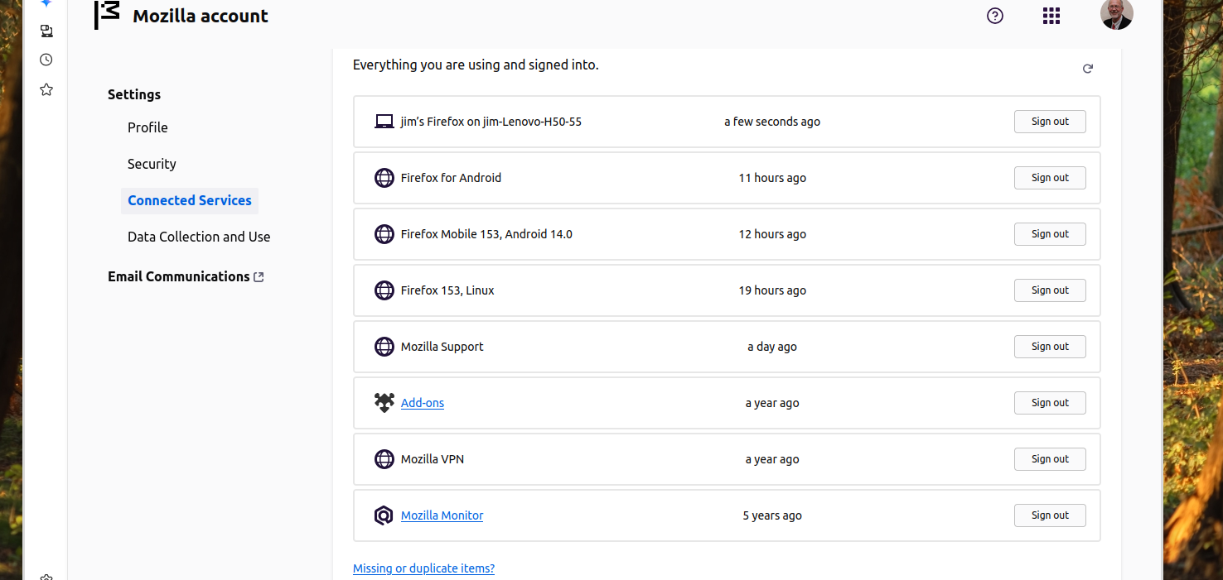Screen dimensions: 1223x580
Task: Click 'Everything you are using and signed into.' text
Action: tap(476, 65)
